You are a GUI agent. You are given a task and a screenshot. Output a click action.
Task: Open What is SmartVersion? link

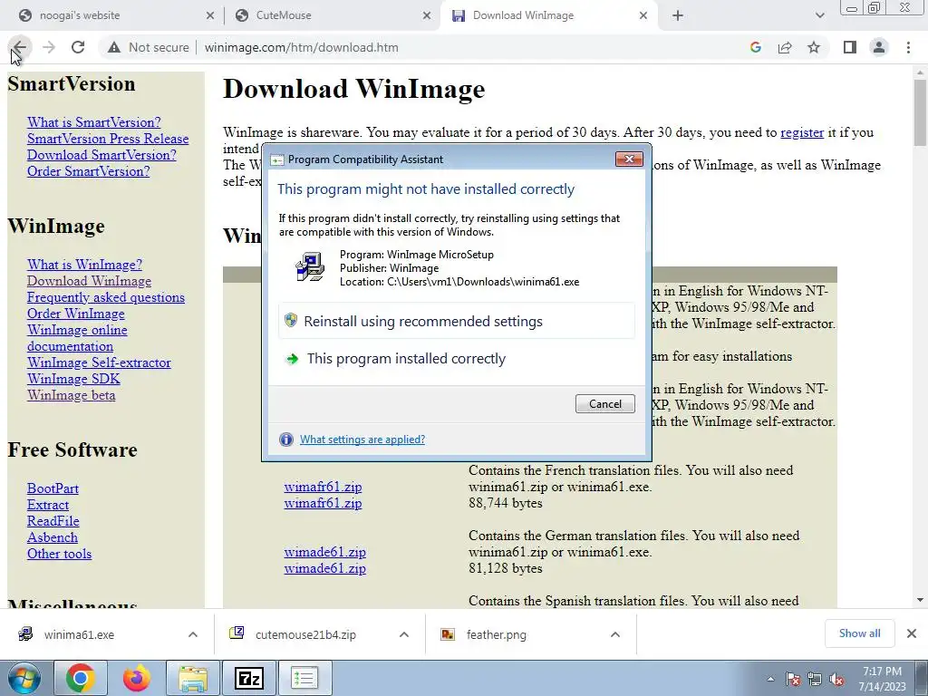tap(93, 122)
